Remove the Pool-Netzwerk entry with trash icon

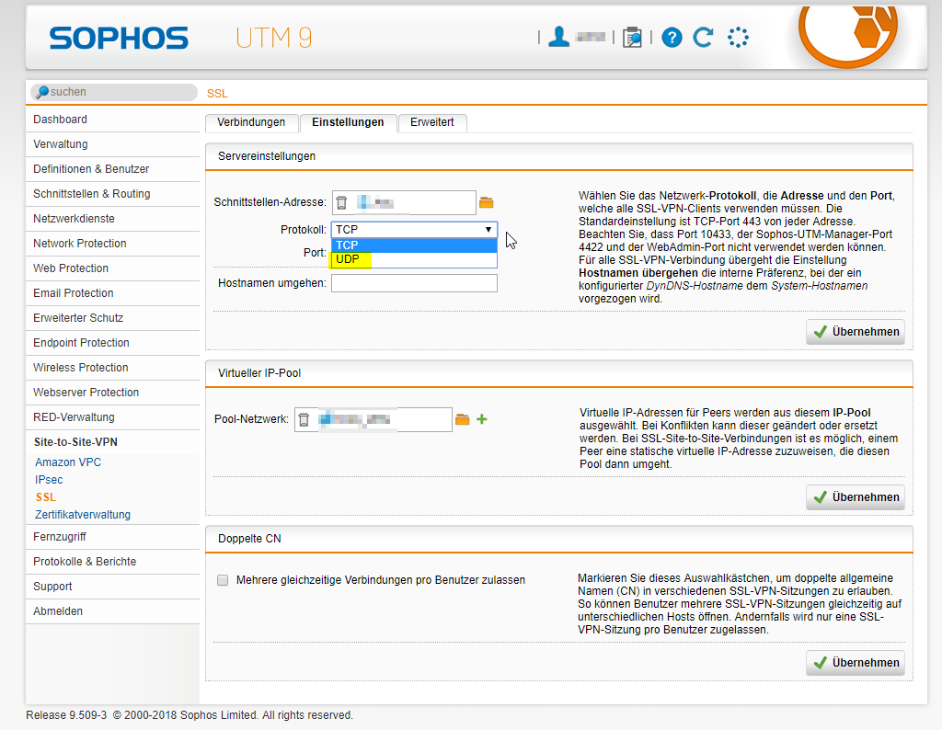pos(304,419)
